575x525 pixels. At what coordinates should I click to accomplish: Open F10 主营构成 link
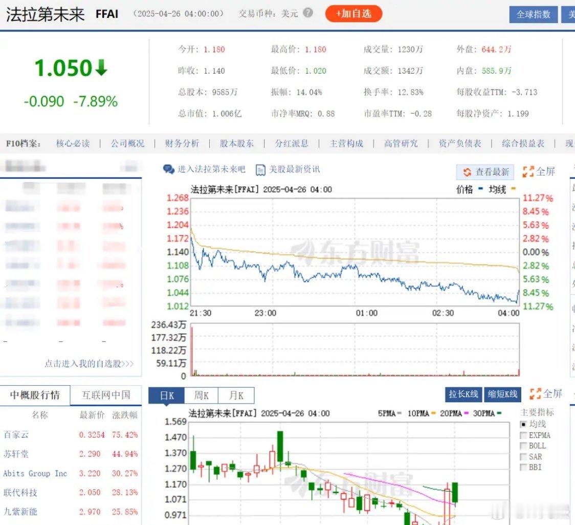(346, 143)
